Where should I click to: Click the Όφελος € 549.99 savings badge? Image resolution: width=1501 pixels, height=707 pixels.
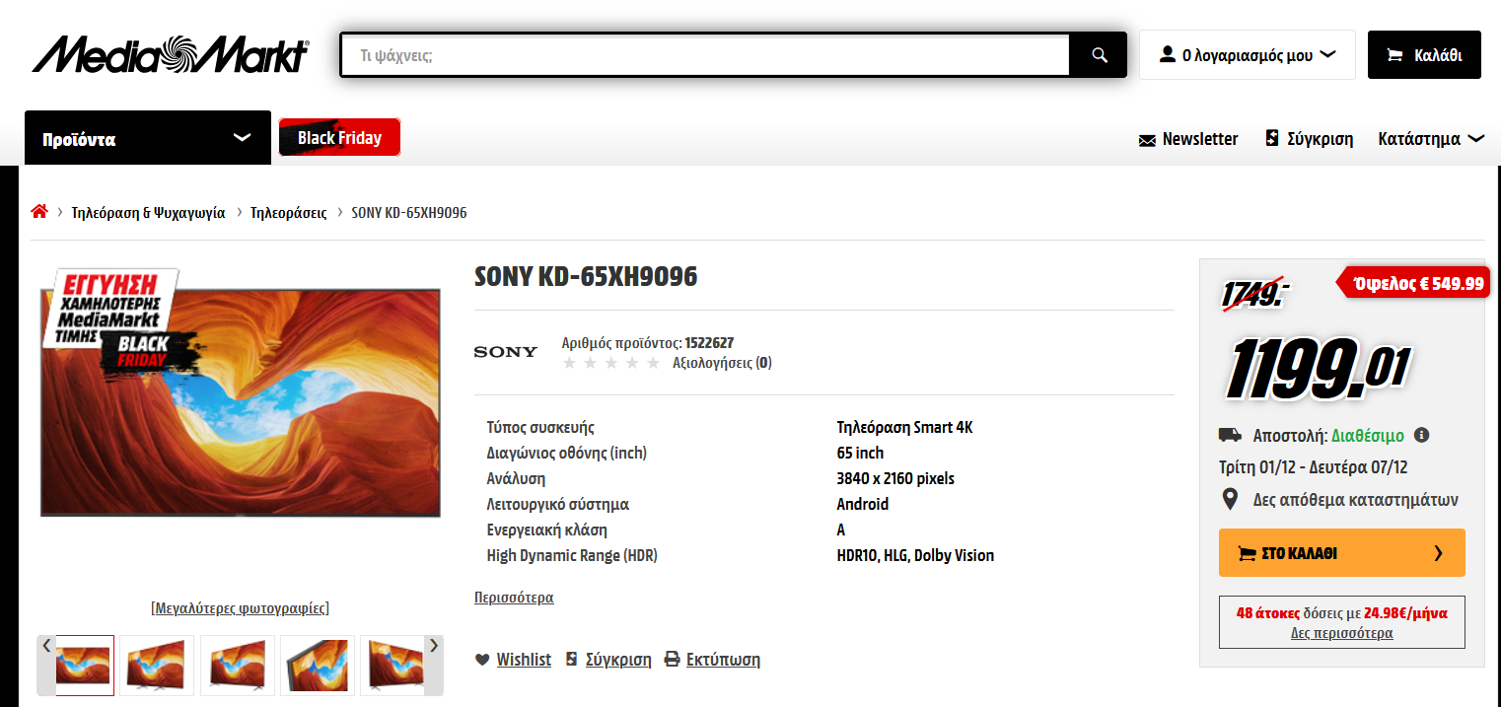pos(1412,283)
